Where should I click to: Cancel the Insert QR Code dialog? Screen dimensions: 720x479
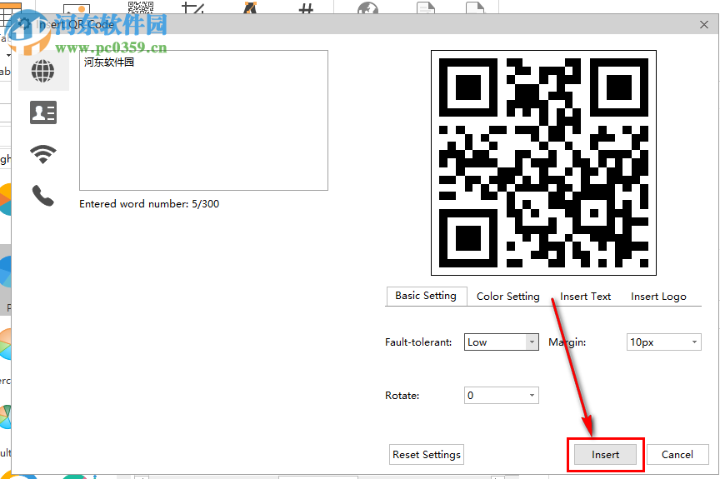[x=677, y=454]
